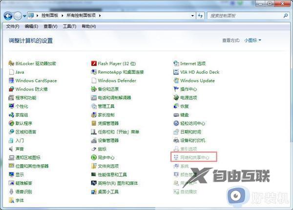Open the 帮助(H) menu
The height and width of the screenshot is (210, 293).
click(x=89, y=26)
